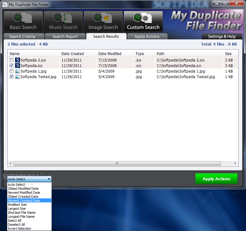
Task: Sort by Date Created column header
Action: click(78, 54)
